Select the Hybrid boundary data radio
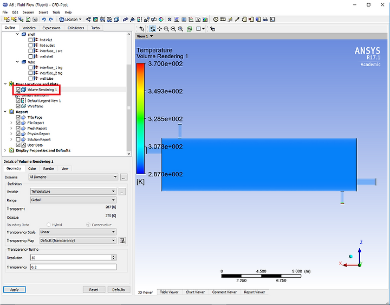The image size is (390, 305). (49, 225)
